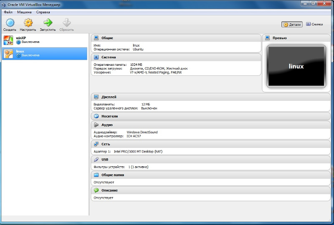Open the Файл menu
The width and height of the screenshot is (334, 225).
click(x=8, y=12)
